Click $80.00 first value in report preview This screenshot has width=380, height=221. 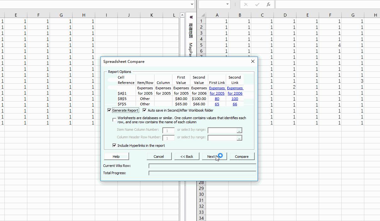(x=181, y=99)
